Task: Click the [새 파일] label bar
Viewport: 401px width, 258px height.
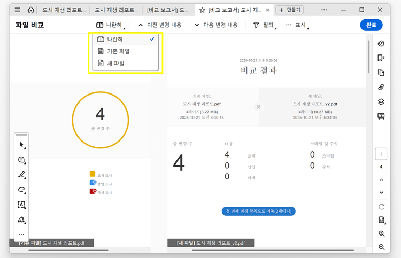Action: point(211,243)
